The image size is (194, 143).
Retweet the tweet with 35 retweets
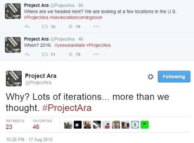point(45,27)
